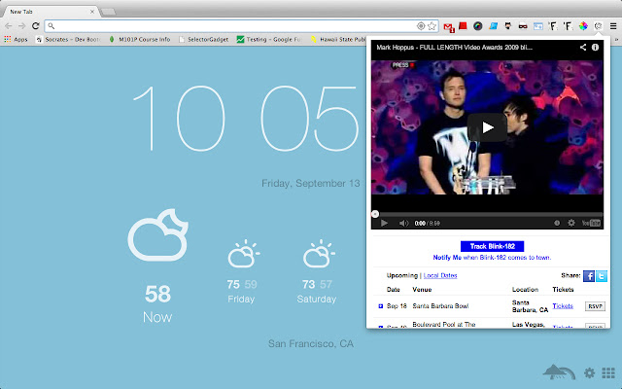
Task: Click the Track Blink-182 button
Action: point(491,247)
